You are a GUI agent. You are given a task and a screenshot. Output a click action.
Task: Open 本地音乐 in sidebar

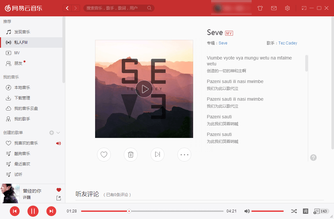[x=31, y=88]
